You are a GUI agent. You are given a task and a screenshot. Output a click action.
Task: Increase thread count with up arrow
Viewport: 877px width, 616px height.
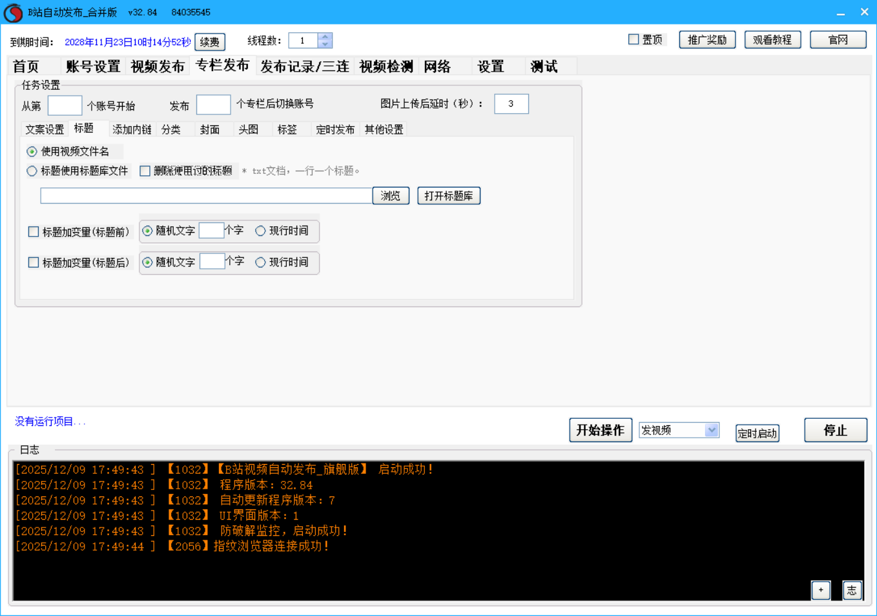(x=325, y=37)
